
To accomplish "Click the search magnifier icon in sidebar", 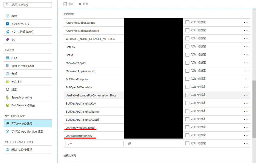I will tap(7, 5).
